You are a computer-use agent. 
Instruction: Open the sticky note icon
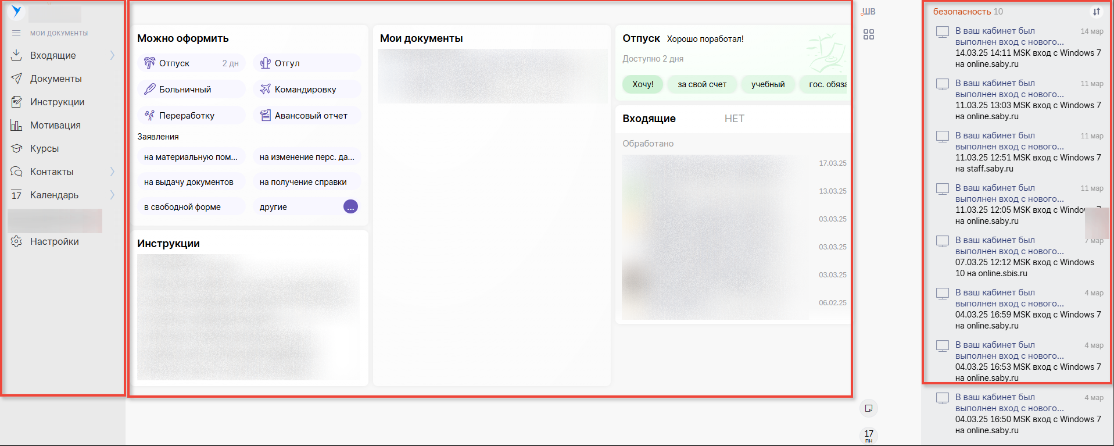(x=868, y=408)
